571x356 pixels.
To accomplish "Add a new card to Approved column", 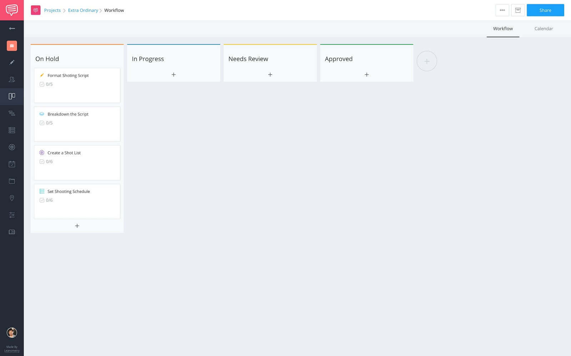I will pyautogui.click(x=367, y=74).
